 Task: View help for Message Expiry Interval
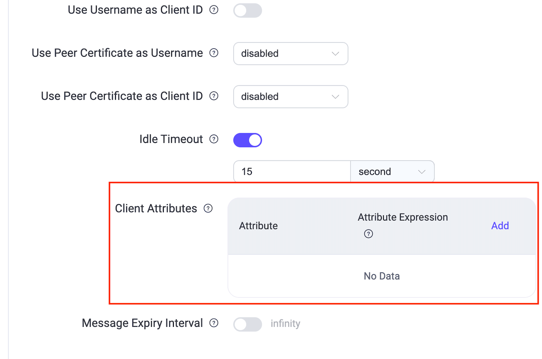(x=213, y=323)
